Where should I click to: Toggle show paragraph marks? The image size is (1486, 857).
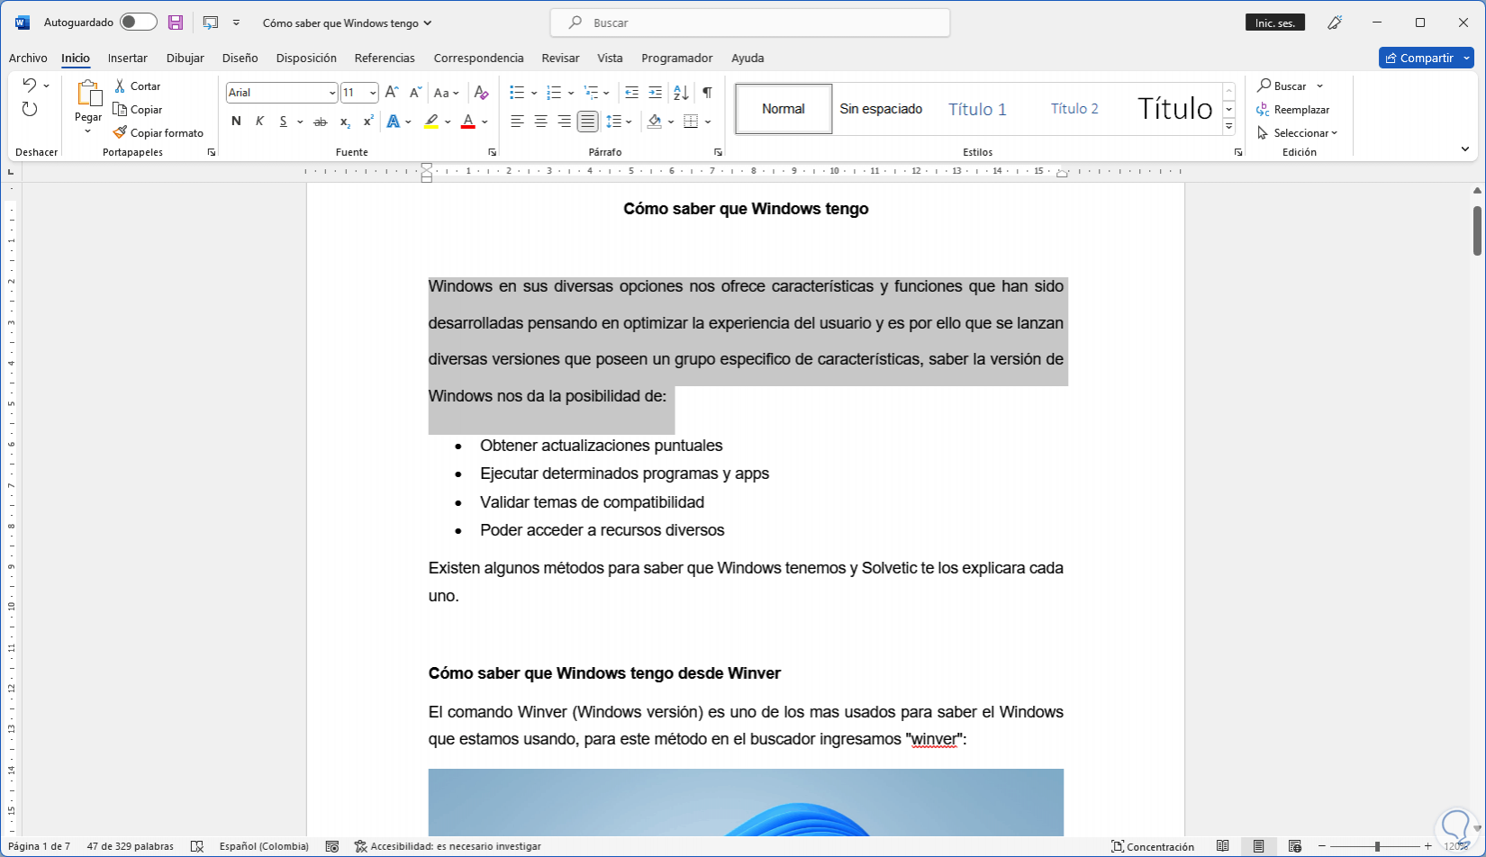point(707,93)
